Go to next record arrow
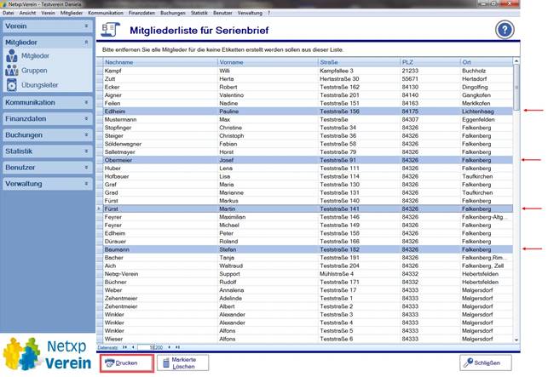The image size is (548, 377). (x=170, y=347)
